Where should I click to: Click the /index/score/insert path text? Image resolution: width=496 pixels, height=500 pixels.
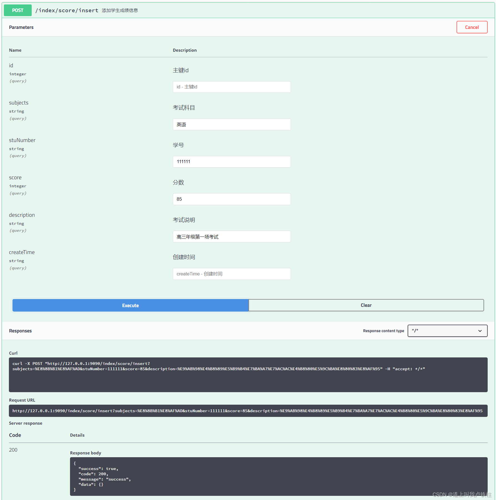pos(67,11)
